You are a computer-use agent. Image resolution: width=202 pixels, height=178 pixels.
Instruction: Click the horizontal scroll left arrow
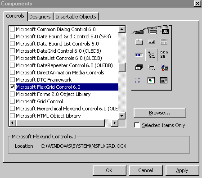coord(13,123)
